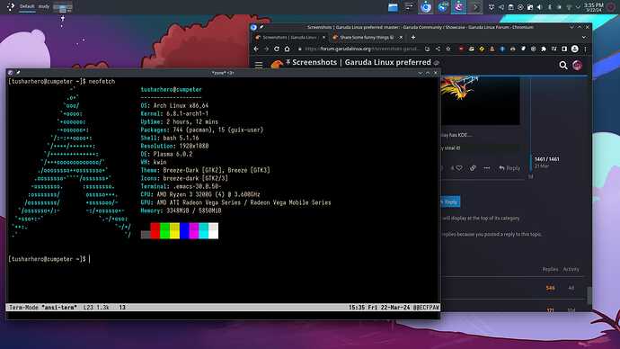Switch to the Screenshots Garuda Linux tab
Screen dimensions: 620x349
pyautogui.click(x=289, y=38)
